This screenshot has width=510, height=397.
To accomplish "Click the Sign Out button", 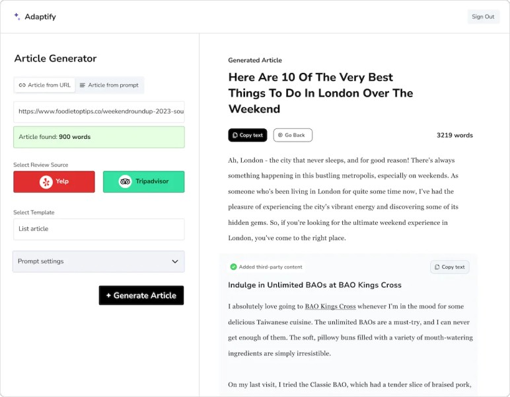I will pos(483,17).
